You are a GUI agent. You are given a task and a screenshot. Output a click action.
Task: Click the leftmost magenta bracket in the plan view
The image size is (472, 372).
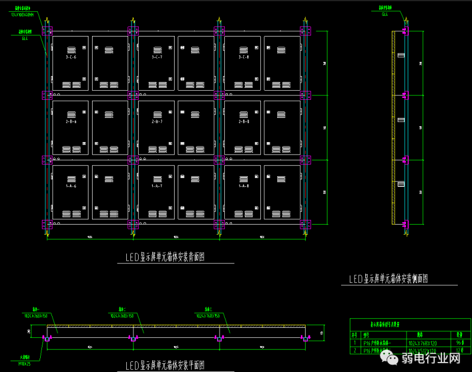point(46,338)
